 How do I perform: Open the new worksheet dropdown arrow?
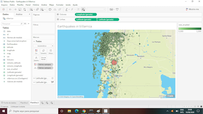point(34,10)
